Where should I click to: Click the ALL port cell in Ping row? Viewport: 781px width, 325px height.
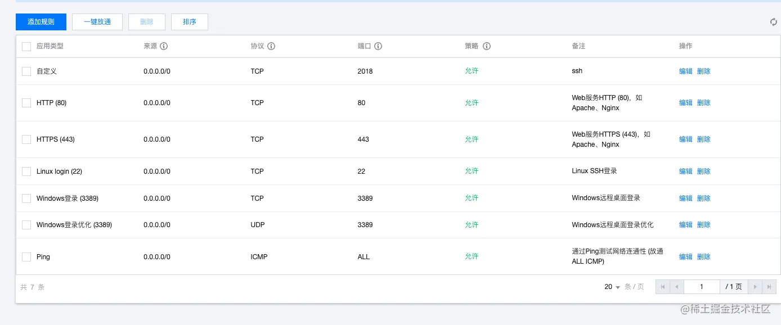click(364, 256)
